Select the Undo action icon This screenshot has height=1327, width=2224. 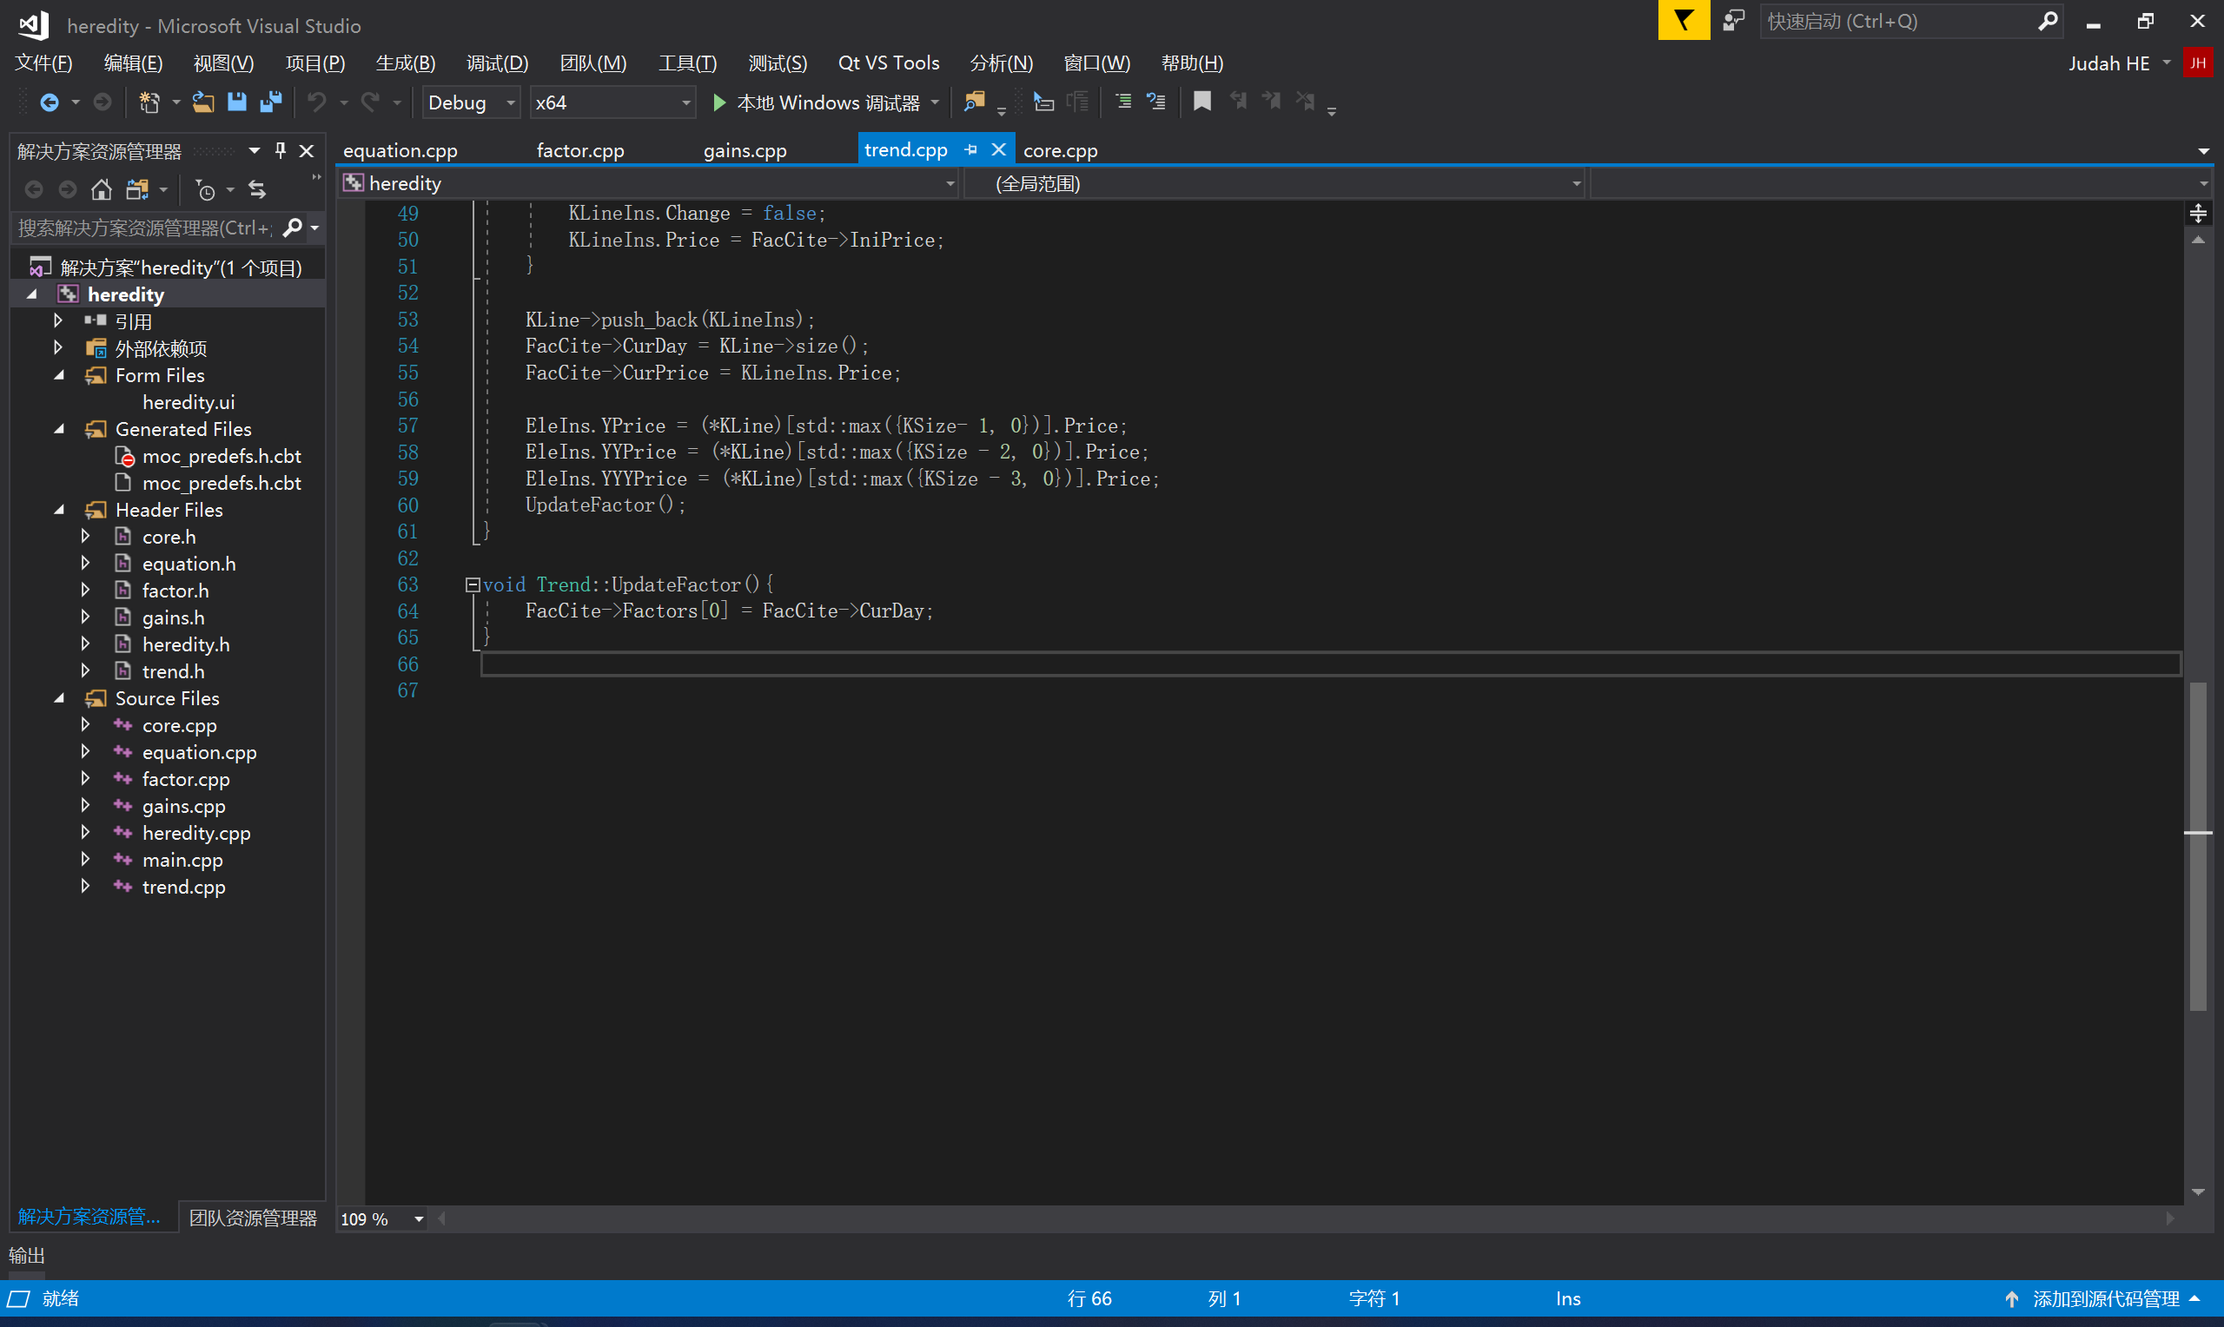pos(316,102)
